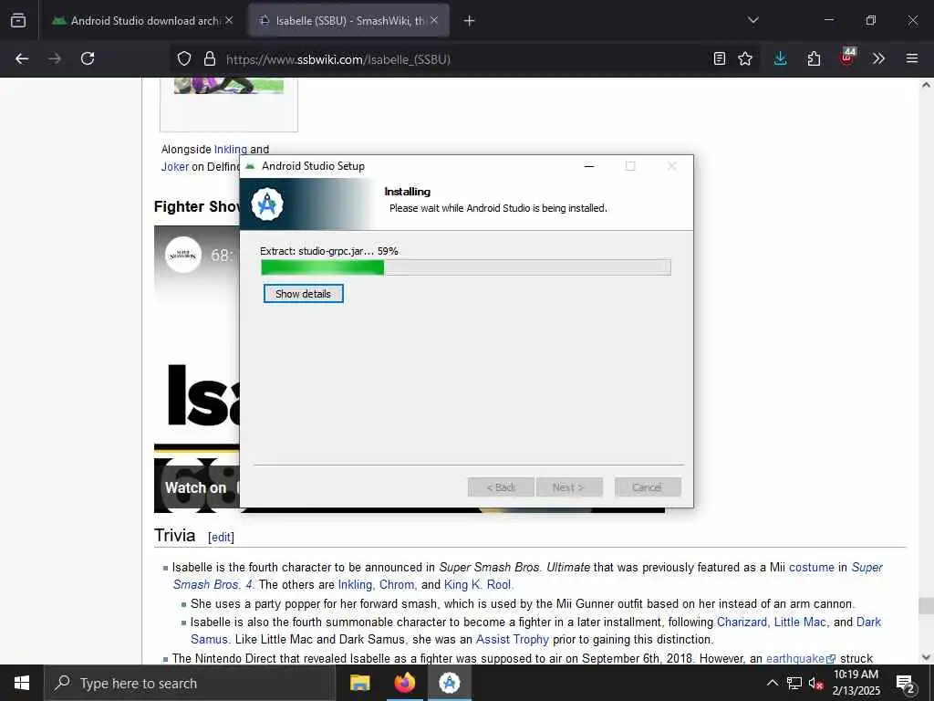Open the clock showing 10:19 AM
The image size is (934, 701).
point(856,683)
